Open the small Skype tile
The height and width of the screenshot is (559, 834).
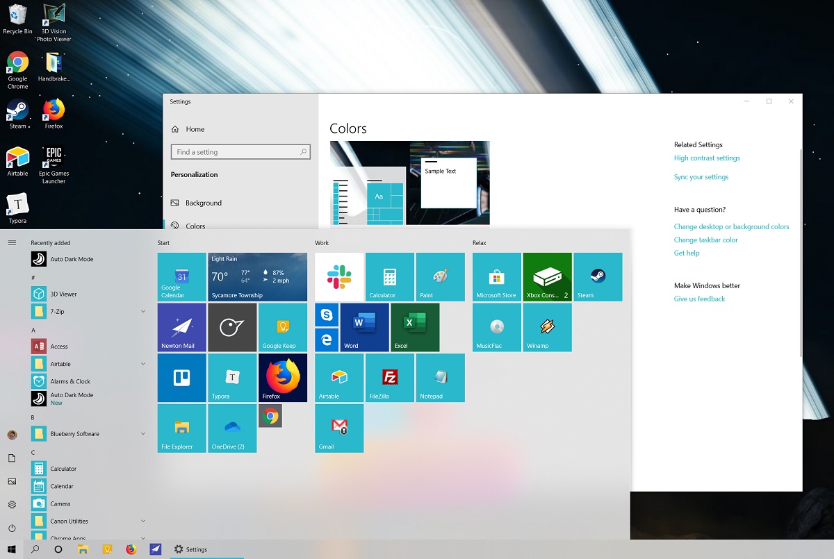[327, 315]
